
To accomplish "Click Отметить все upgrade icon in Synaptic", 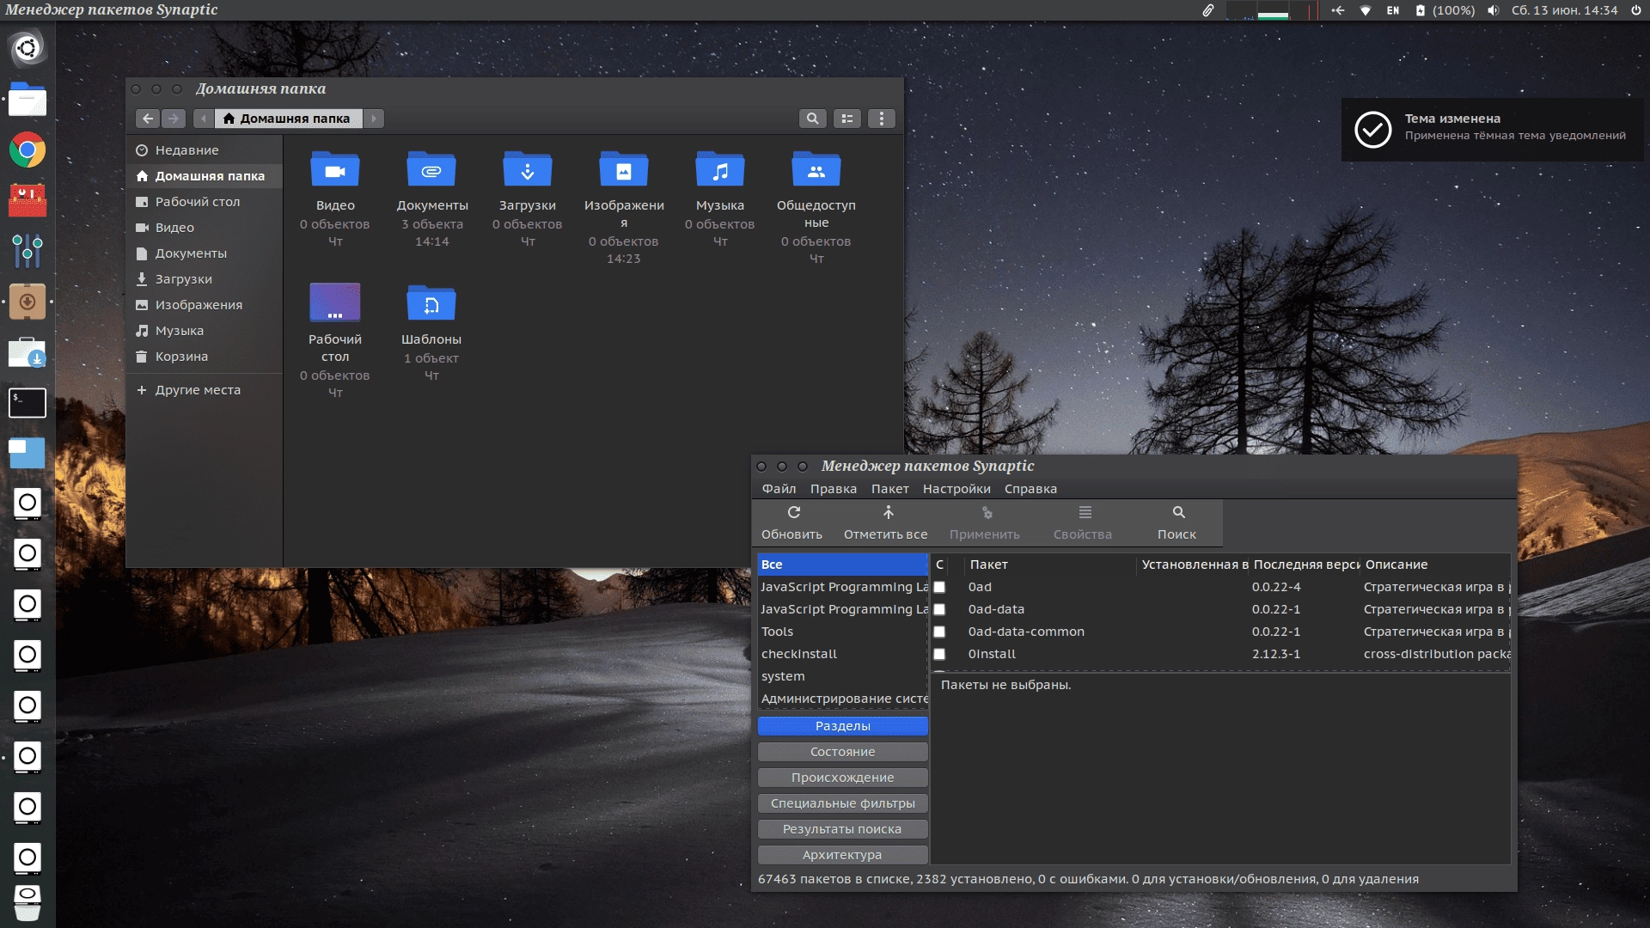I will tap(888, 512).
